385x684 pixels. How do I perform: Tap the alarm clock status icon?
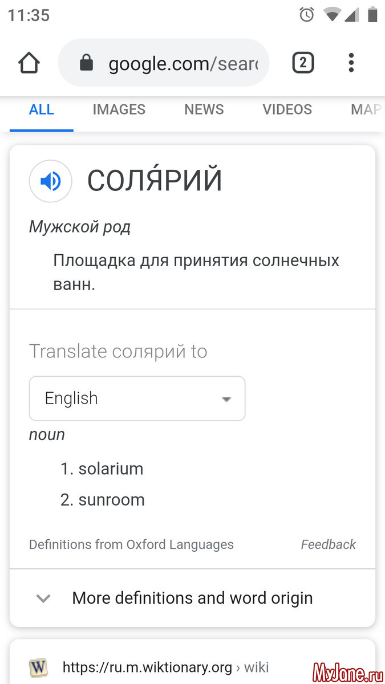(307, 15)
